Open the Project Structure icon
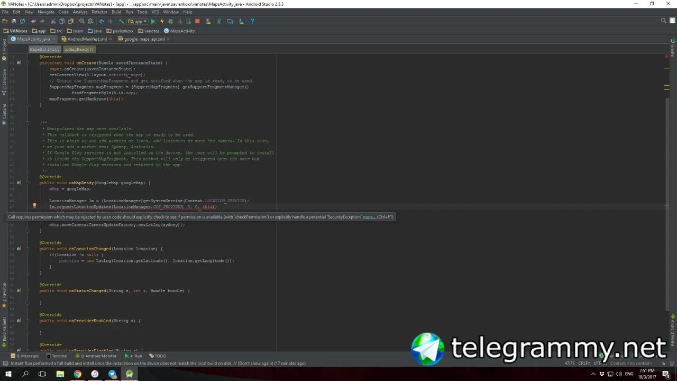Image resolution: width=677 pixels, height=381 pixels. (230, 21)
